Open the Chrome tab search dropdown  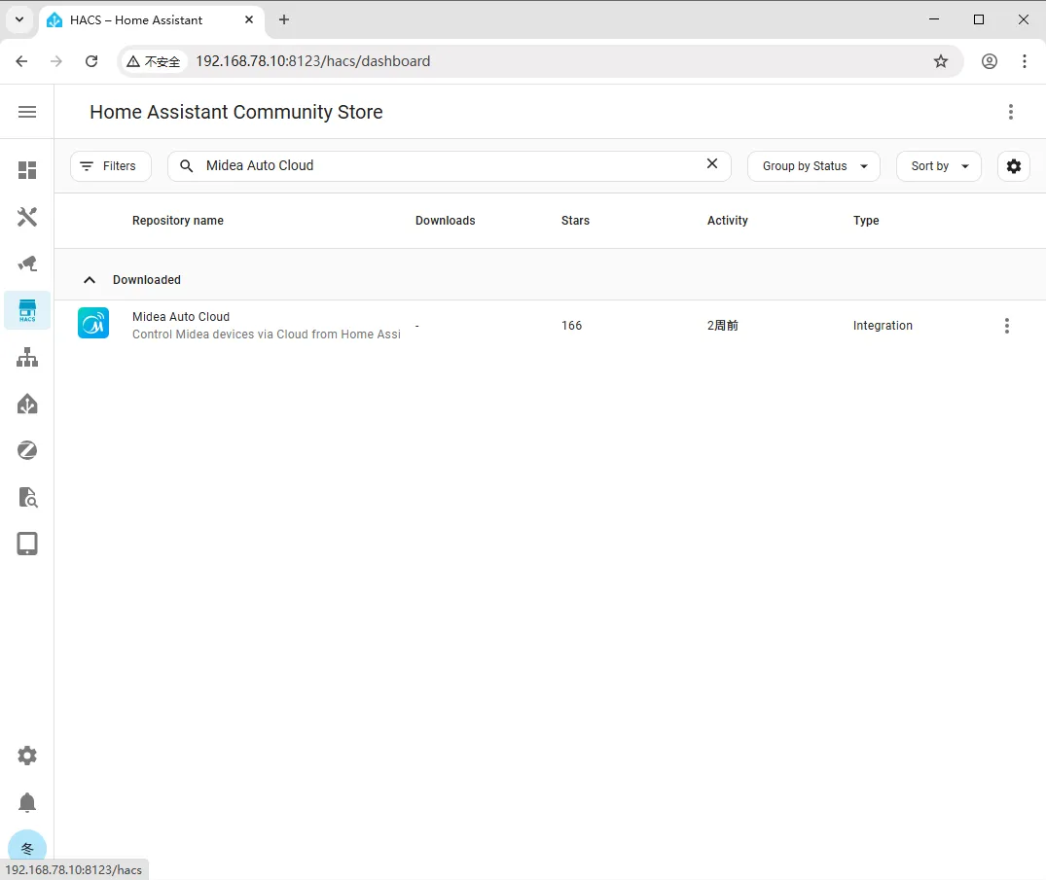pos(19,19)
